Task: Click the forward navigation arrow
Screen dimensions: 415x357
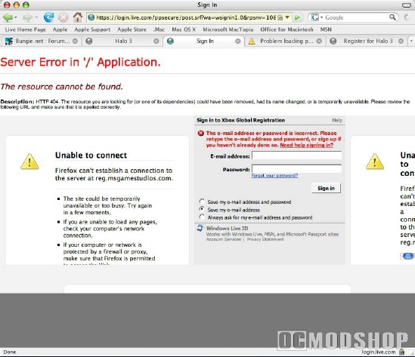Action: (x=27, y=17)
